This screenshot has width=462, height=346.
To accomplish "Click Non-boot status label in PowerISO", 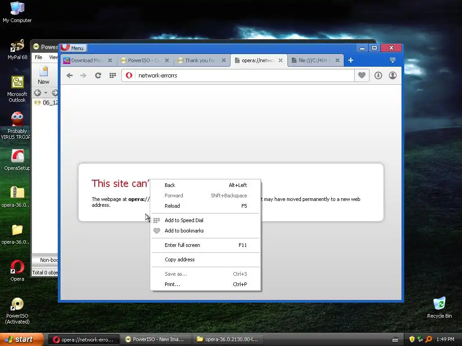I will [x=49, y=260].
